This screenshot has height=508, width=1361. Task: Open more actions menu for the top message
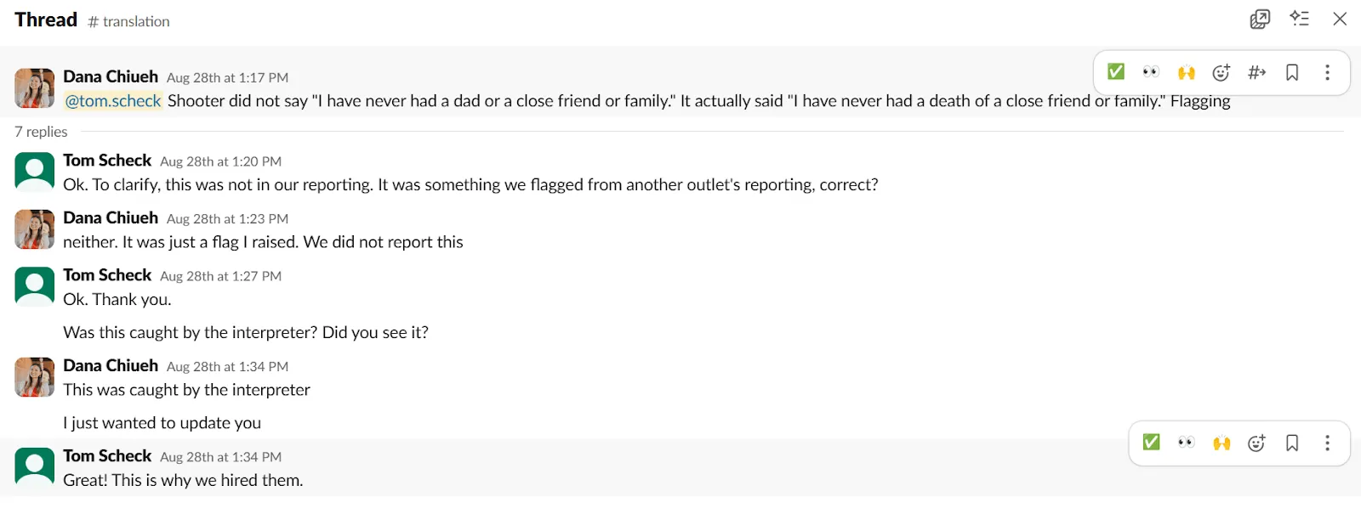click(x=1327, y=72)
